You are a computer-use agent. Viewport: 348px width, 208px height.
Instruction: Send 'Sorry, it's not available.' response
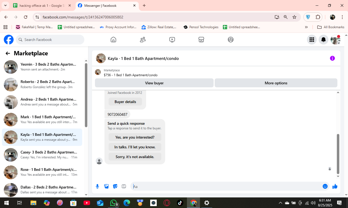tap(135, 157)
